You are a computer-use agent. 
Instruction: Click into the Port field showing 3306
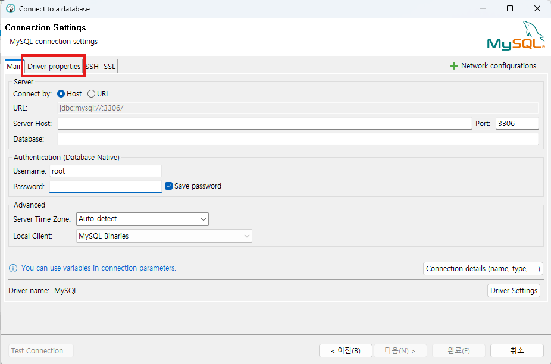click(x=517, y=124)
